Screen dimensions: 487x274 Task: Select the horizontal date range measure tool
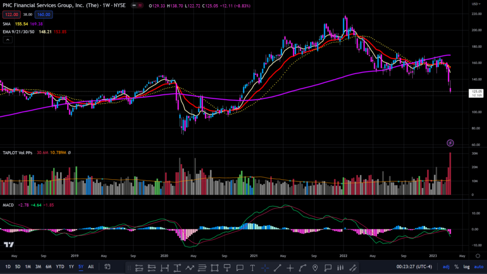(164, 268)
